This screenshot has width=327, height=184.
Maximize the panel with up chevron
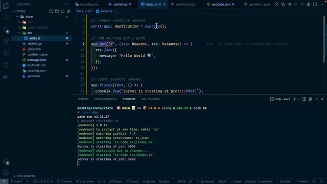pyautogui.click(x=317, y=99)
